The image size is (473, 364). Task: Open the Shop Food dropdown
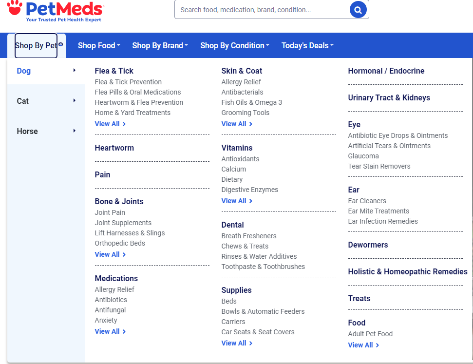pos(97,45)
